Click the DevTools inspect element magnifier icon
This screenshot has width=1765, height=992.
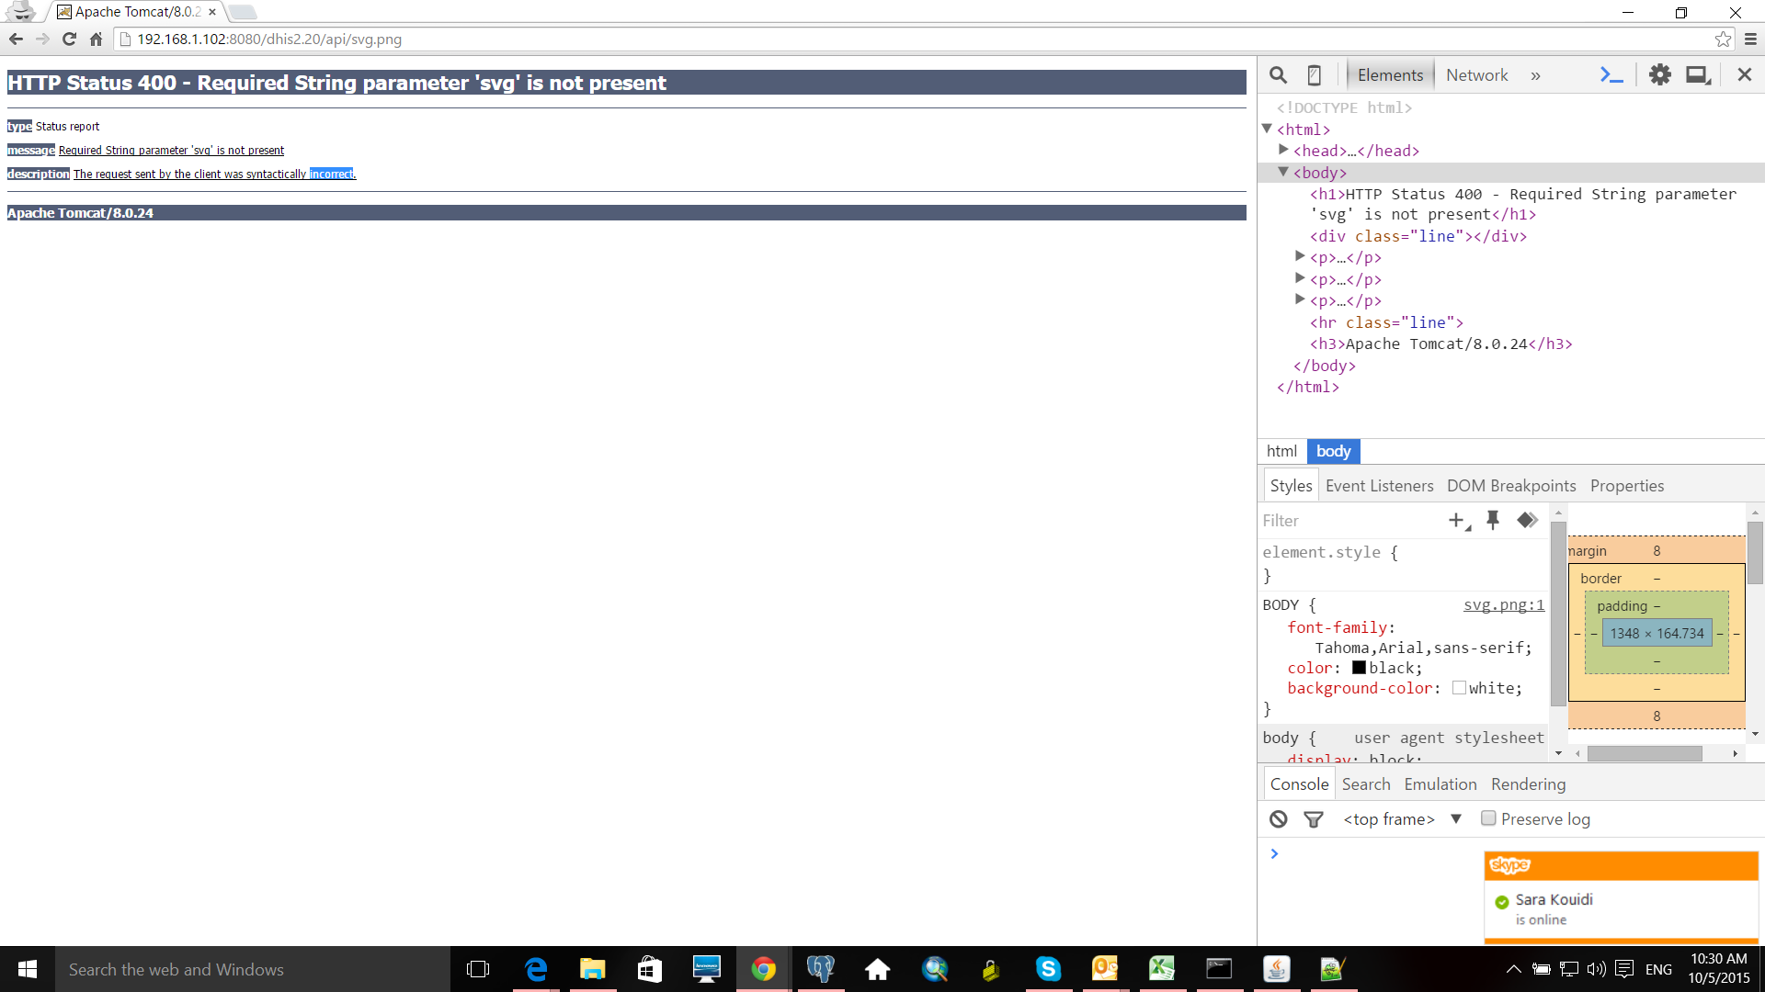point(1278,75)
